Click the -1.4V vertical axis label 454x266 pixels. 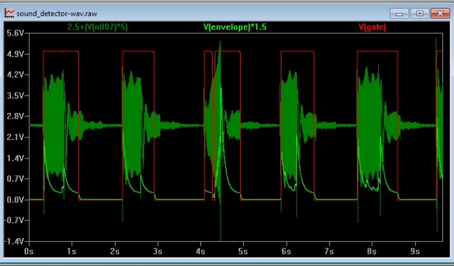click(14, 241)
